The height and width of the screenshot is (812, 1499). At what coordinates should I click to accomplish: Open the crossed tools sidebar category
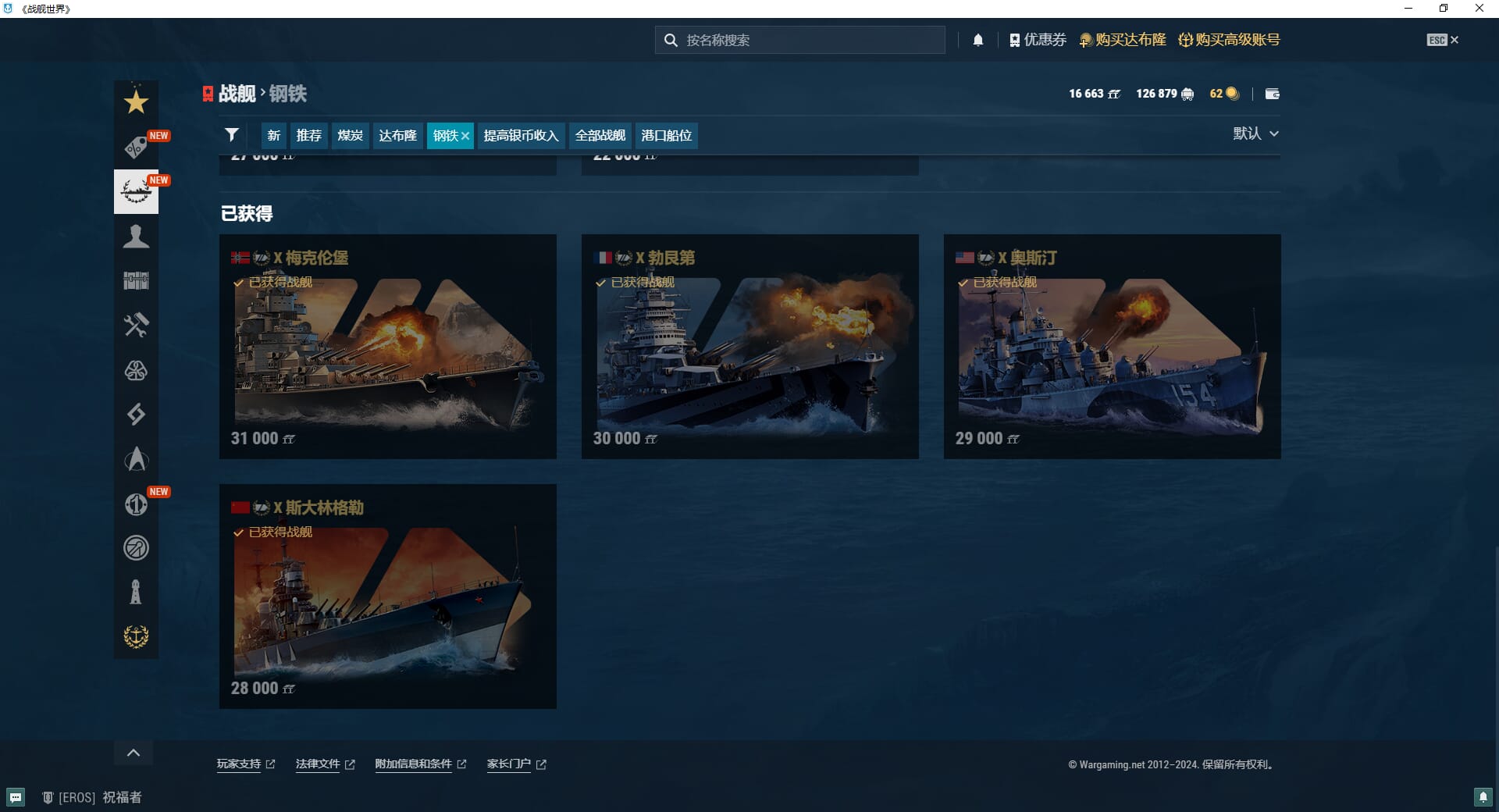tap(136, 325)
